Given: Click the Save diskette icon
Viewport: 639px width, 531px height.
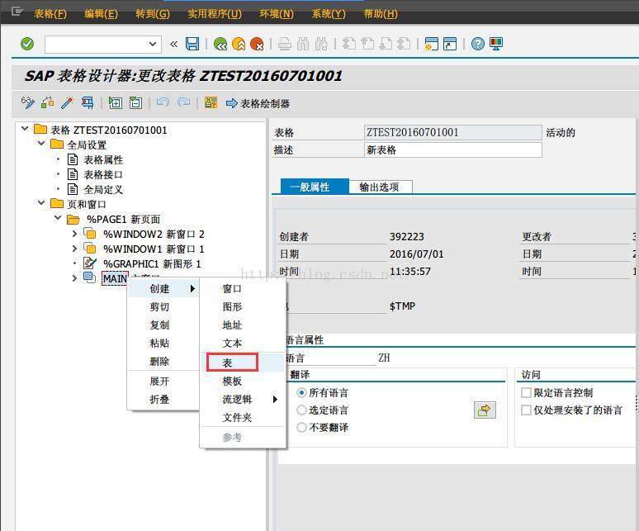Looking at the screenshot, I should [192, 44].
